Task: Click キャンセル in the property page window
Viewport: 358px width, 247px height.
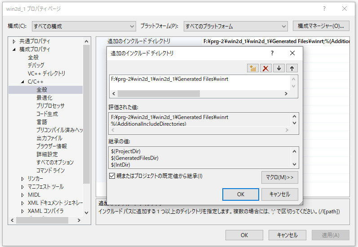Action: click(x=287, y=235)
